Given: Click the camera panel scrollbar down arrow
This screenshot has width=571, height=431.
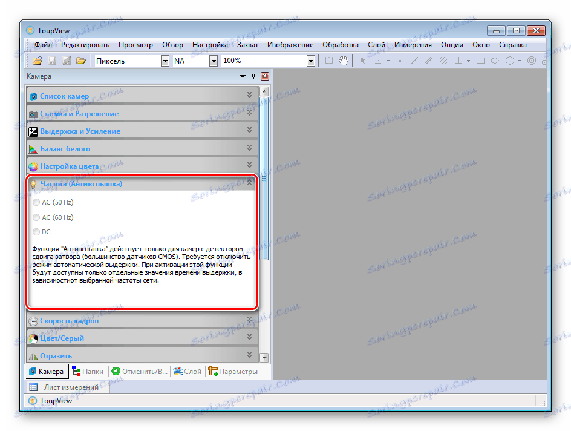Looking at the screenshot, I should click(x=264, y=358).
